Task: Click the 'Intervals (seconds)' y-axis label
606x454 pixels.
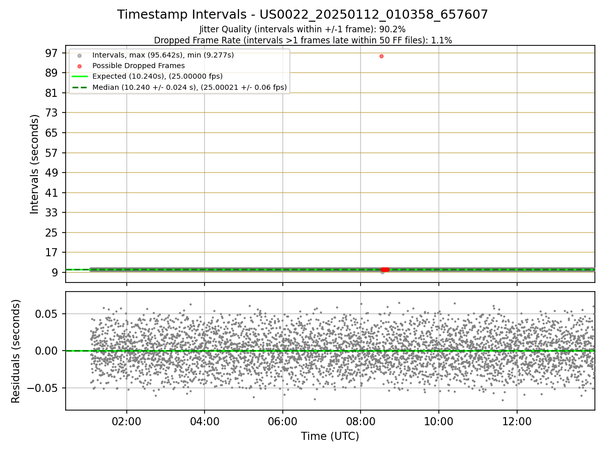Action: click(x=34, y=164)
